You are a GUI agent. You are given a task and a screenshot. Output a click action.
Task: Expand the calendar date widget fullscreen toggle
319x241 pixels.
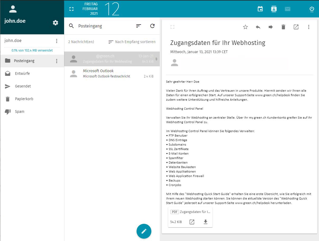(x=71, y=9)
